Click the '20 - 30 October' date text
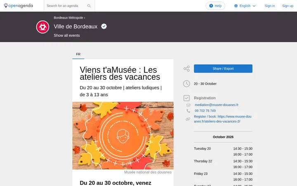 pyautogui.click(x=205, y=83)
